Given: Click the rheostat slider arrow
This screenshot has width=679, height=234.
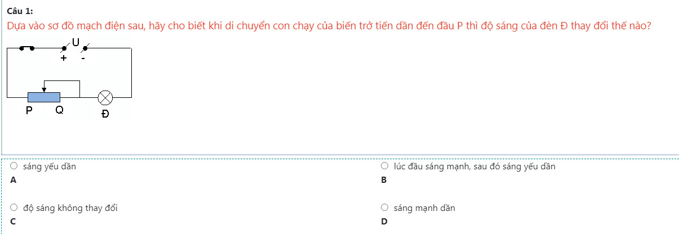Looking at the screenshot, I should pos(44,89).
